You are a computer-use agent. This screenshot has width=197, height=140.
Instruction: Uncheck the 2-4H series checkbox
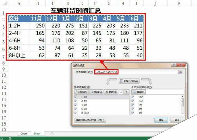pyautogui.click(x=76, y=101)
